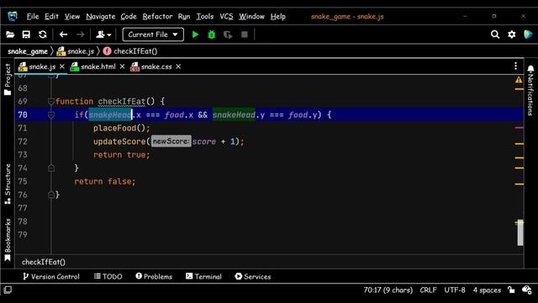Open the Services tool window
The image size is (538, 303).
click(253, 277)
